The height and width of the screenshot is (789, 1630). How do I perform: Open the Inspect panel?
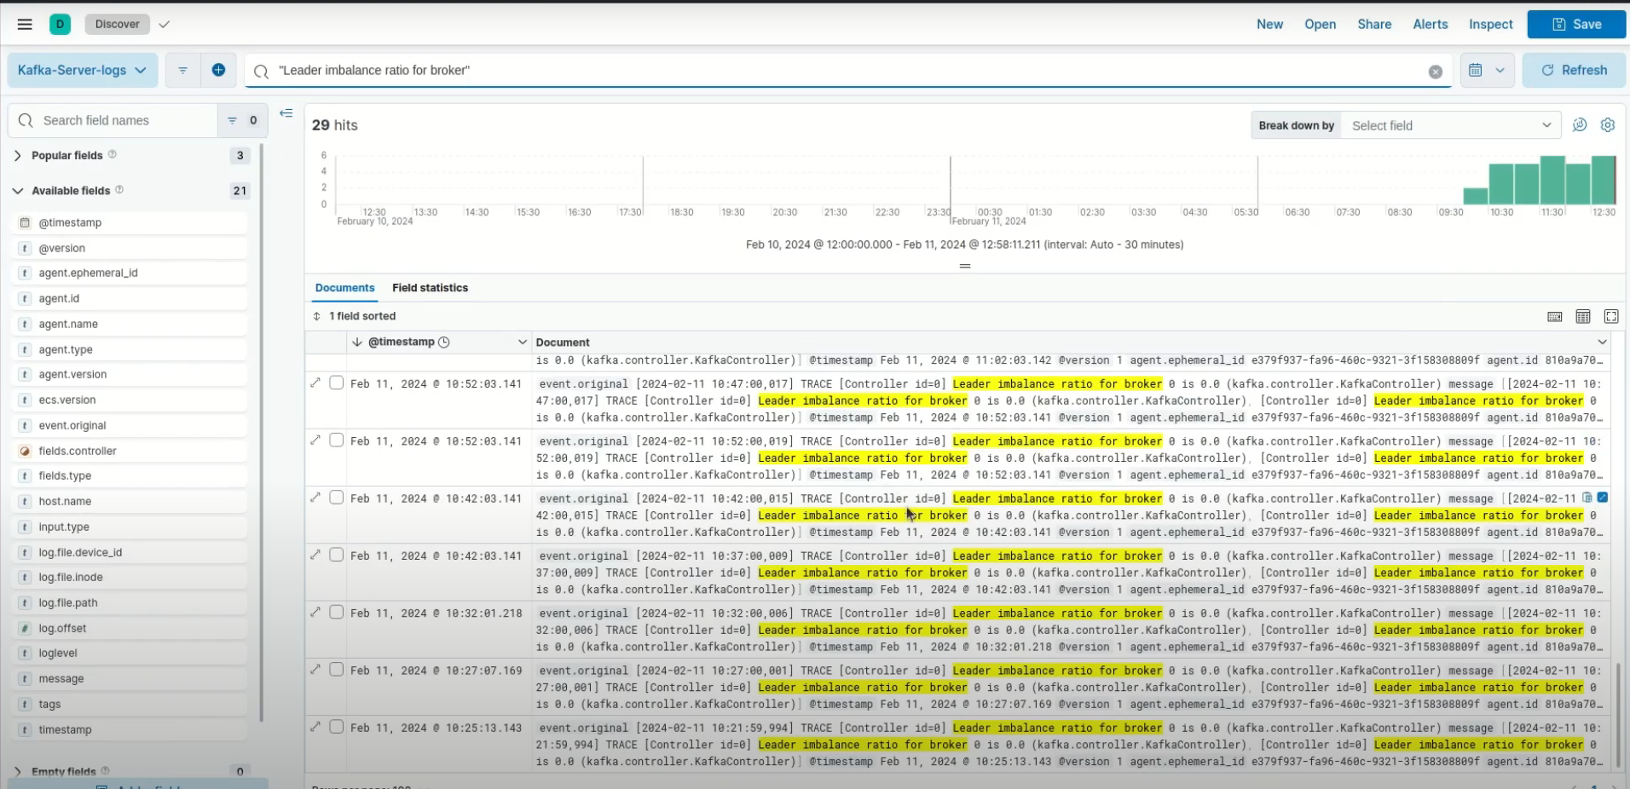click(x=1490, y=24)
